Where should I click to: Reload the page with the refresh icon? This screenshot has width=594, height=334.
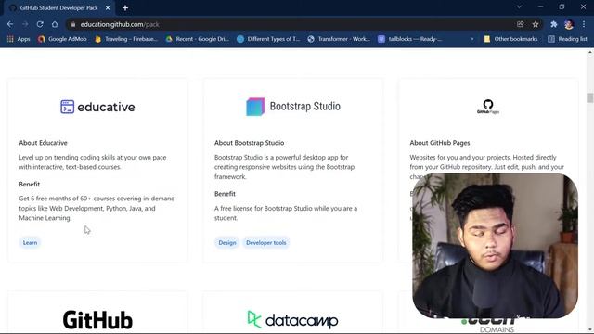pos(40,24)
